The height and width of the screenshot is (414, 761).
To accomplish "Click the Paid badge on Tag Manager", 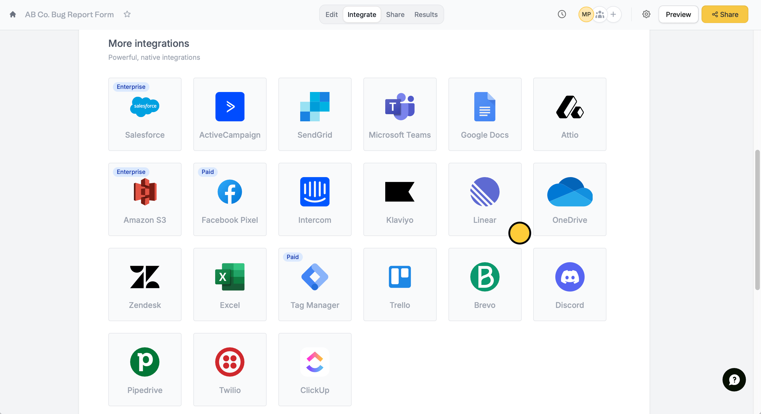I will (292, 257).
